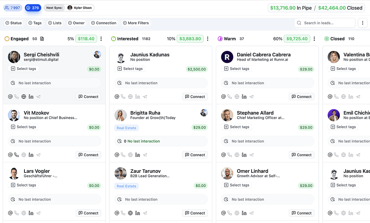
Task: Connect with Zaur Tarunov
Action: (x=195, y=213)
